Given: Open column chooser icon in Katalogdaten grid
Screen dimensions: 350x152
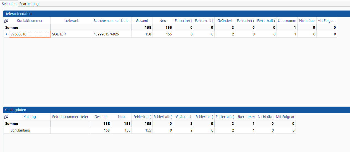Looking at the screenshot, I should click(x=6, y=117).
